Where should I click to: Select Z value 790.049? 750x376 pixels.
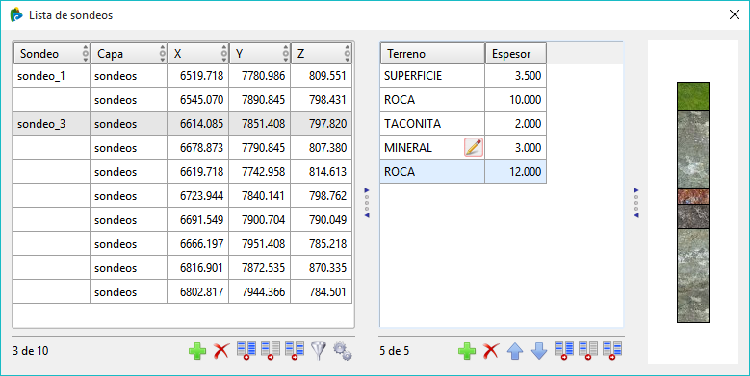coord(322,220)
